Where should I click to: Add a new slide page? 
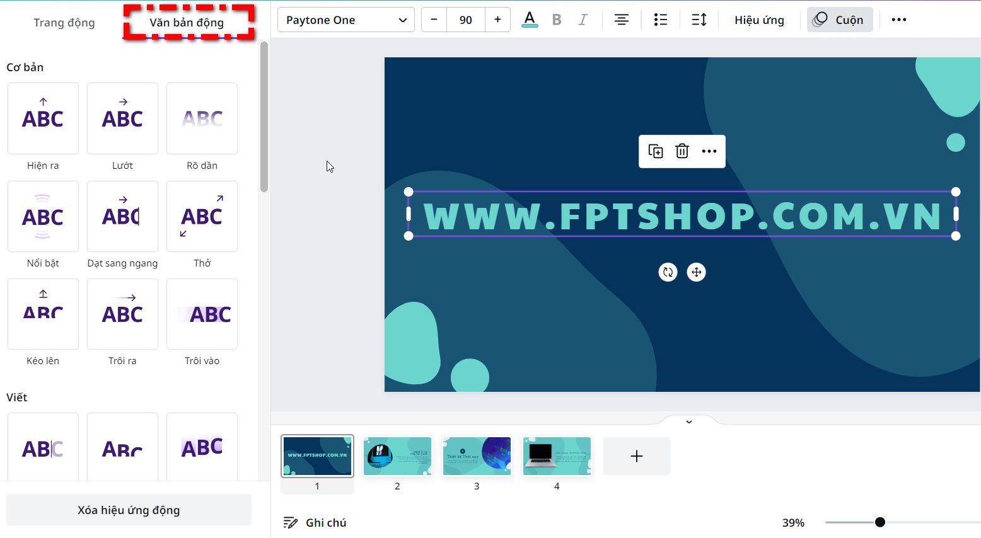click(x=637, y=456)
